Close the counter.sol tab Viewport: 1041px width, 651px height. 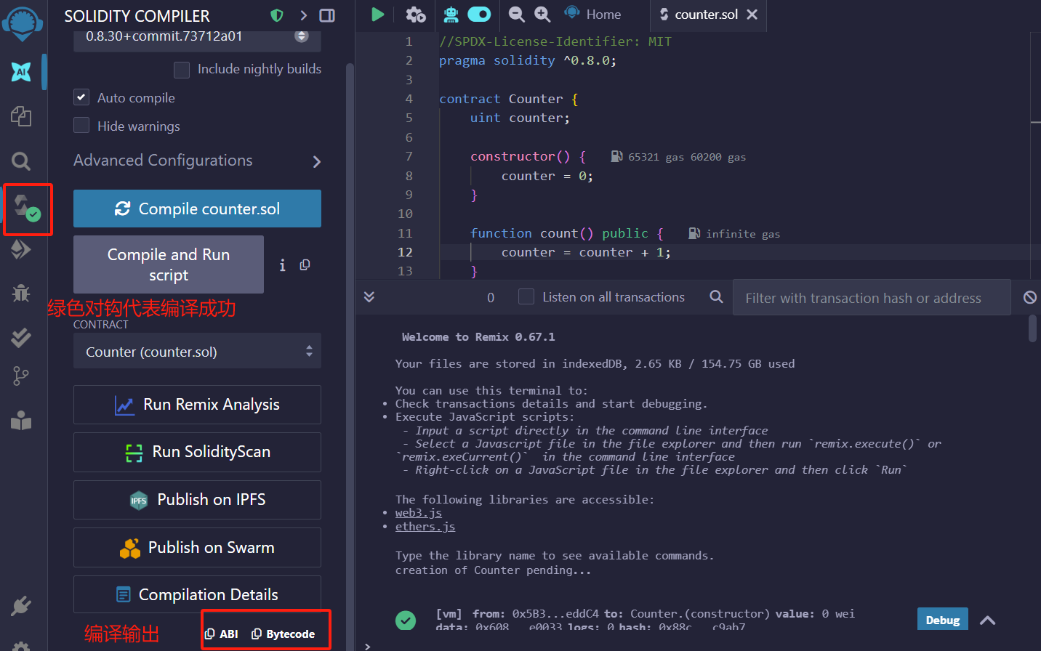point(752,15)
